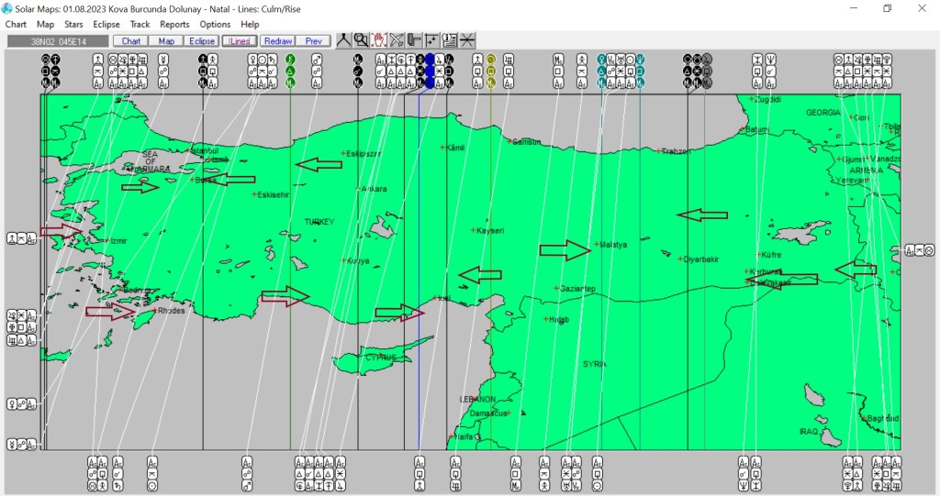The image size is (940, 496).
Task: Click the Prev toolbar button
Action: [313, 41]
